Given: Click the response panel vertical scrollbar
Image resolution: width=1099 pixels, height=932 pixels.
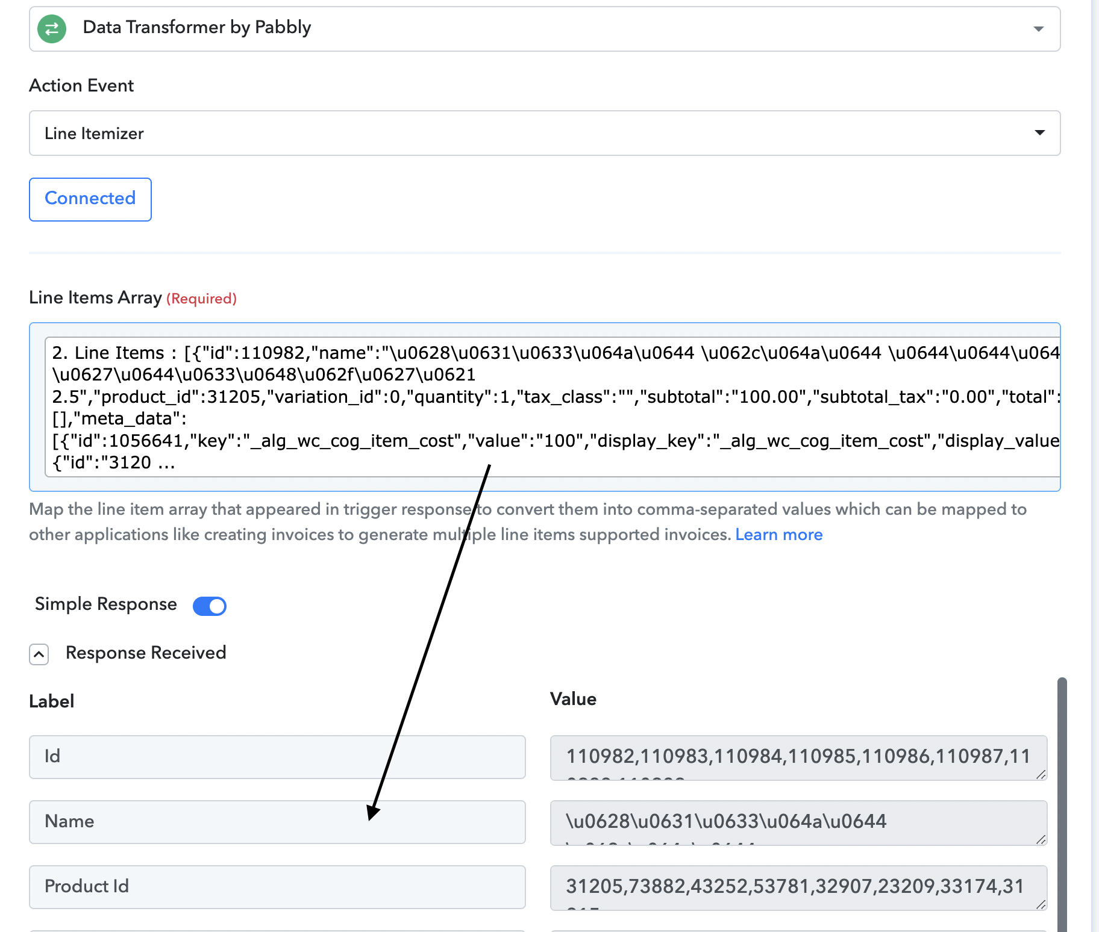Looking at the screenshot, I should coord(1062,805).
